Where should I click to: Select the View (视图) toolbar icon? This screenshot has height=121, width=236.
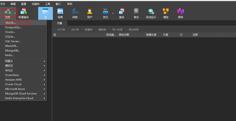coord(60,11)
